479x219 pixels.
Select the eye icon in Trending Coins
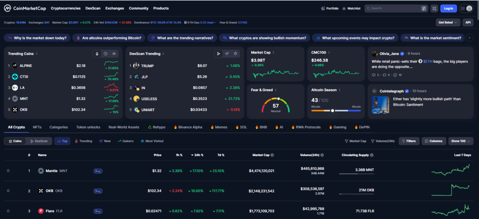[x=114, y=54]
